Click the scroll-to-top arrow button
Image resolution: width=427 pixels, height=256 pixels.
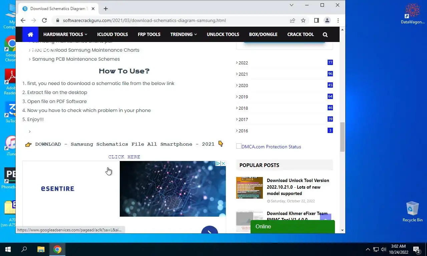pos(326,217)
